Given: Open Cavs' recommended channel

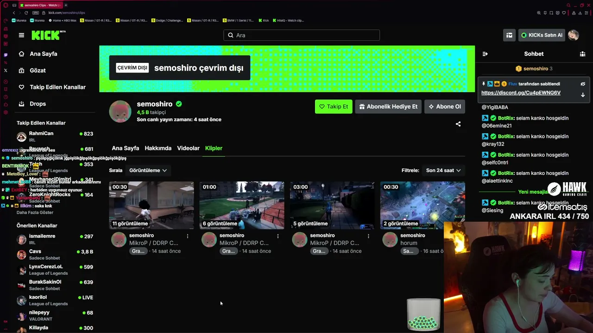Looking at the screenshot, I should (x=55, y=254).
